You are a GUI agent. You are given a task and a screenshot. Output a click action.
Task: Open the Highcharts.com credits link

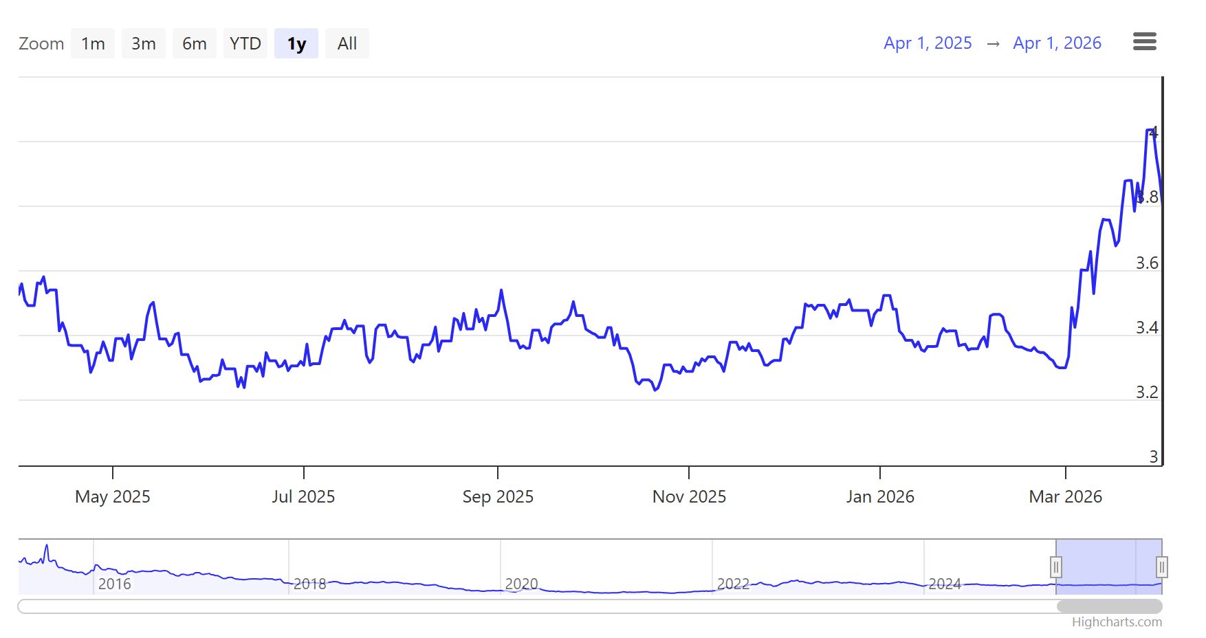pyautogui.click(x=1117, y=622)
